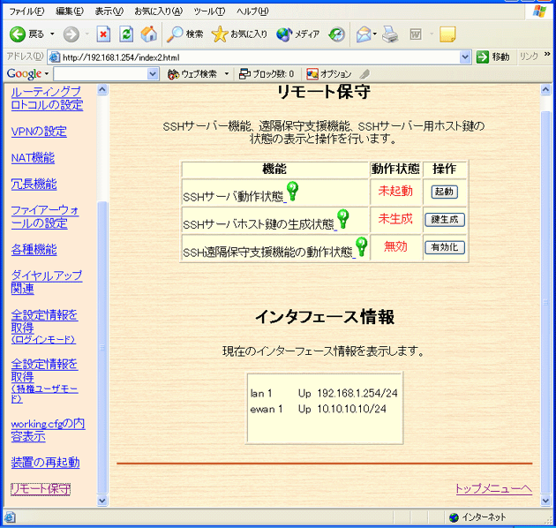Viewport: 556px width, 528px height.
Task: Click the 装置の再起動 sidebar link
Action: (x=44, y=462)
